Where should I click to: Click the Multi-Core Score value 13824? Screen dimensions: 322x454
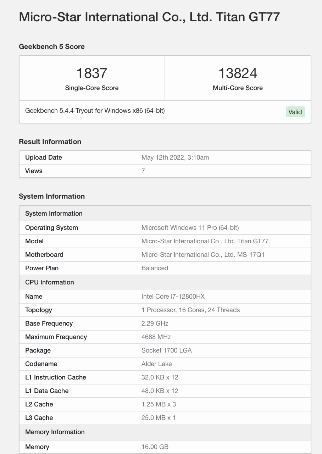[x=238, y=73]
